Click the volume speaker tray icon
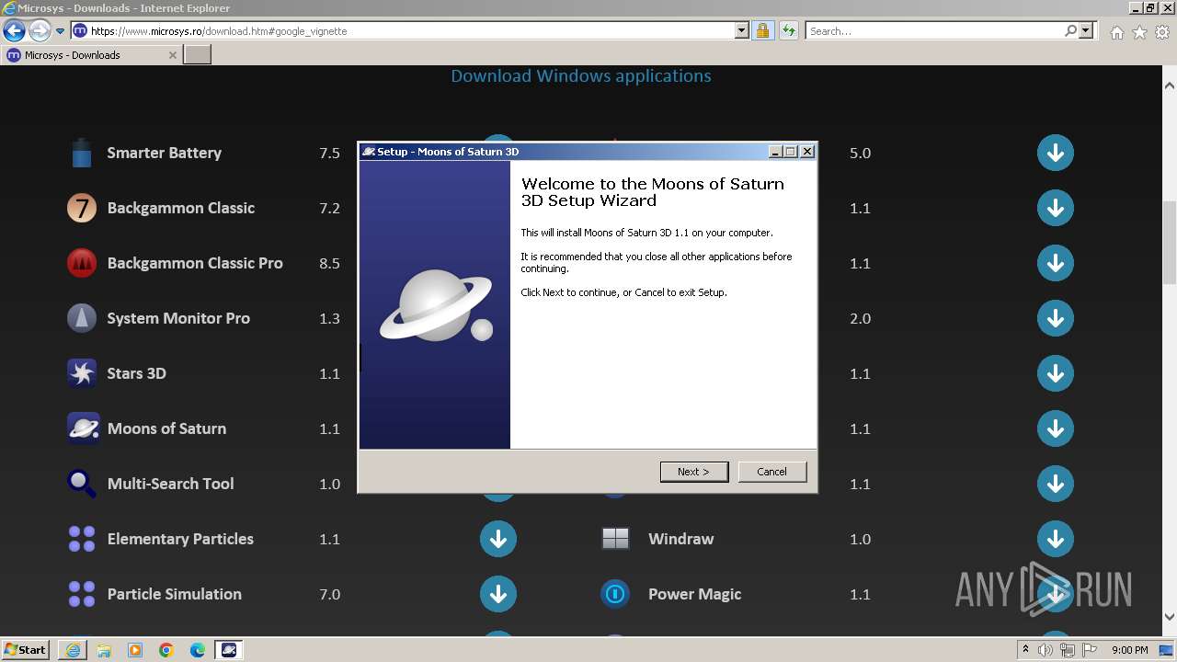 tap(1046, 650)
